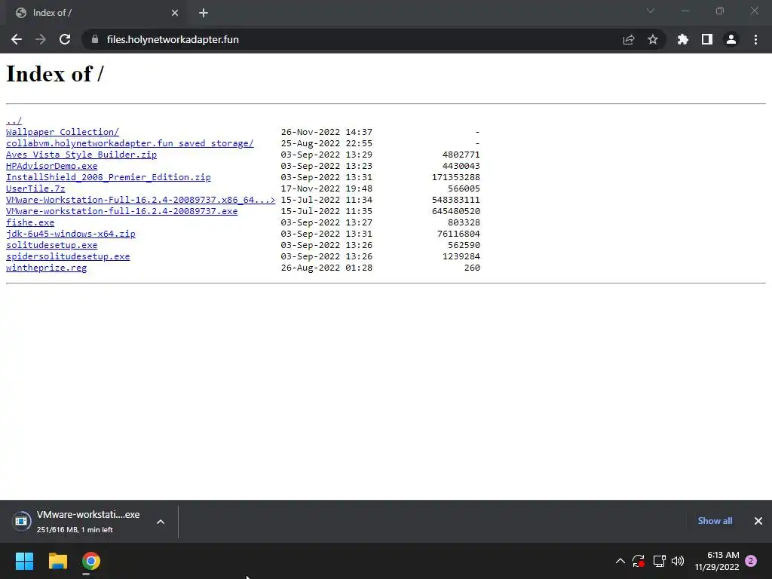Open the Chrome profile avatar icon

[x=731, y=39]
